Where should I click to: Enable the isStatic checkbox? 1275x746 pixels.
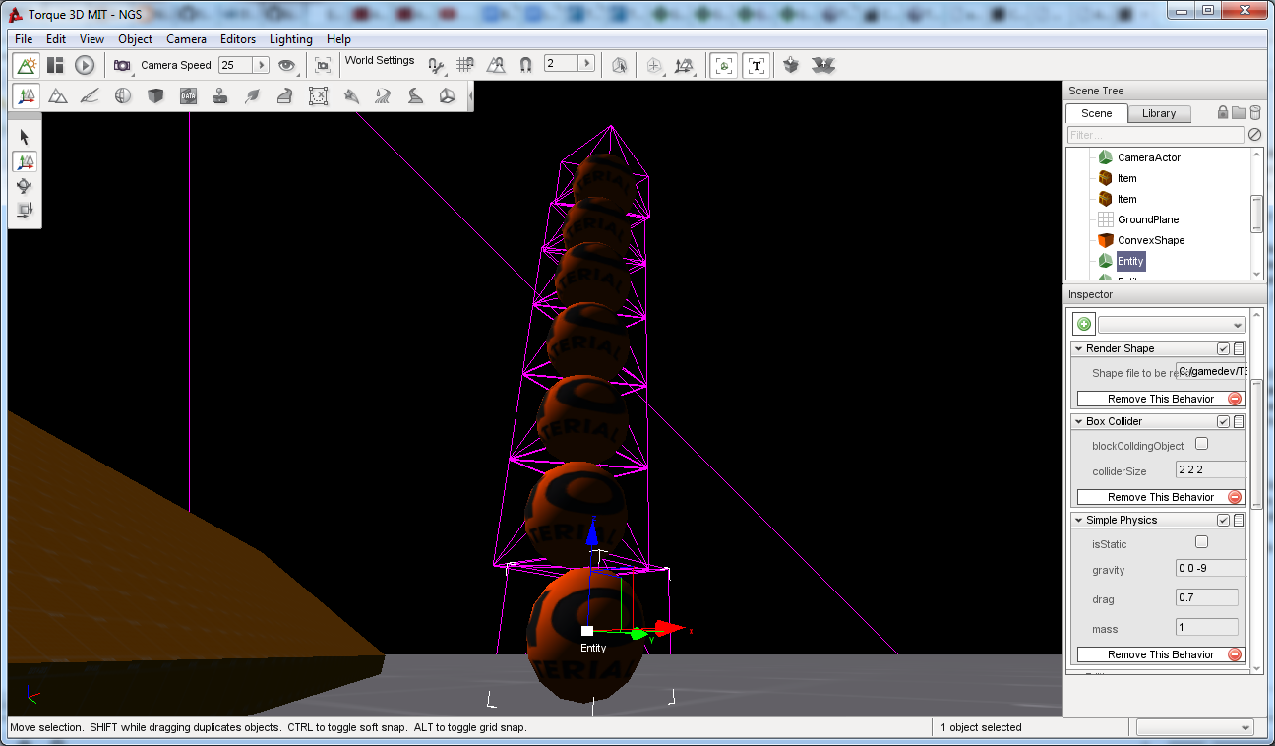pos(1201,542)
